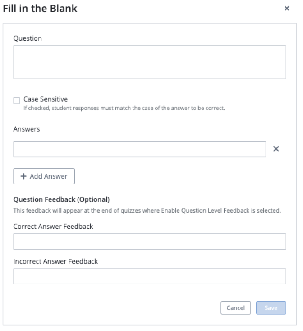This screenshot has height=331, width=303.
Task: Close the Fill in the Blank dialog
Action: coord(287,9)
